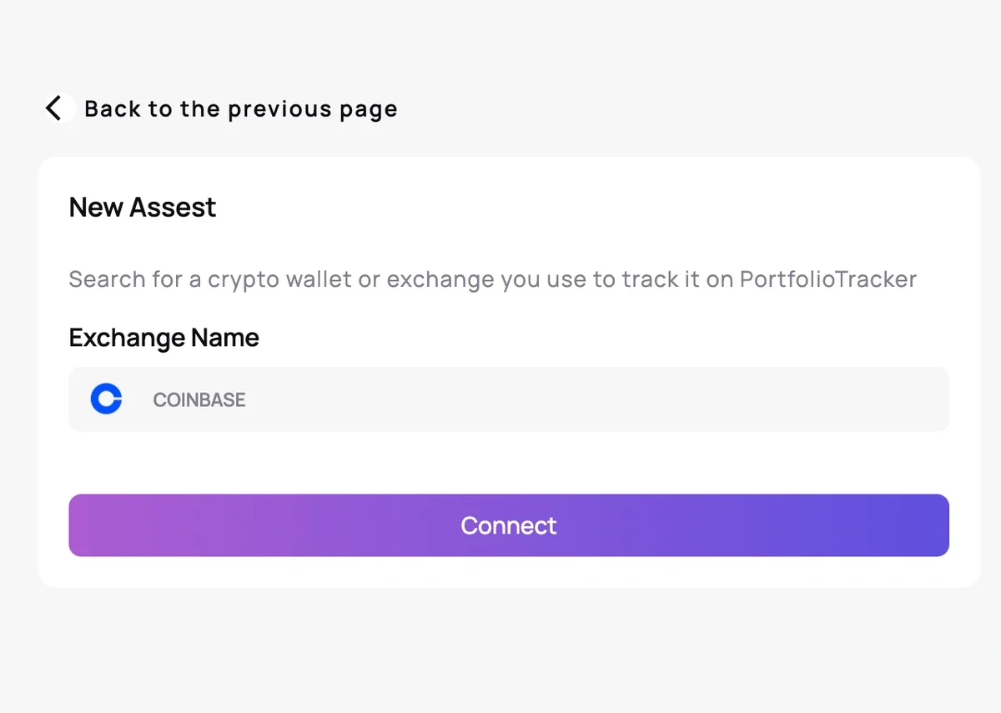Viewport: 1001px width, 713px height.
Task: Click the words "crypto wallet" in the description
Action: (x=279, y=279)
